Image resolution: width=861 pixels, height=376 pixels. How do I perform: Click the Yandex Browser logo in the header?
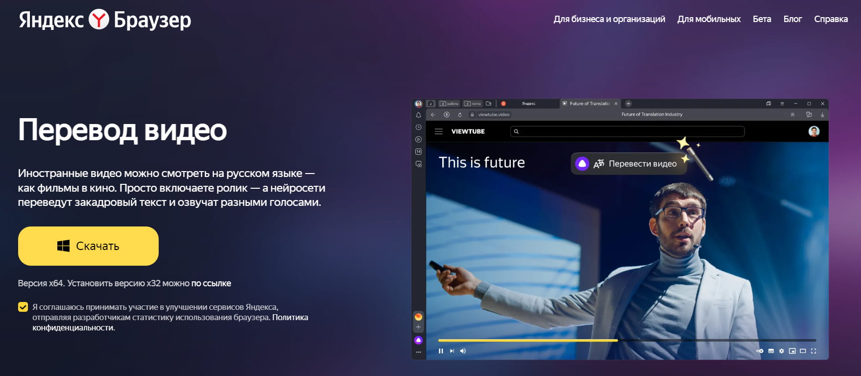pos(105,20)
